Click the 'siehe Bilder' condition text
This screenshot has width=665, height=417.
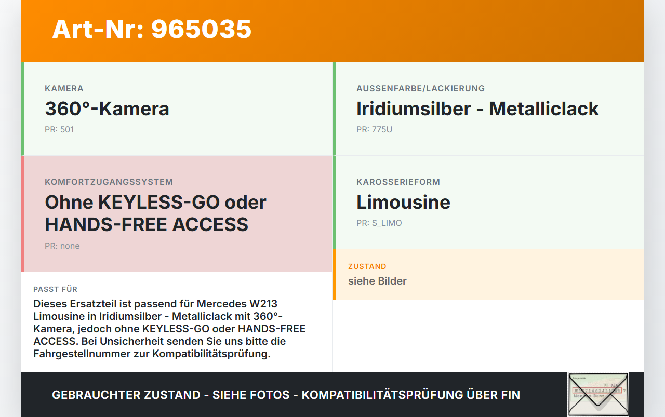click(x=377, y=281)
